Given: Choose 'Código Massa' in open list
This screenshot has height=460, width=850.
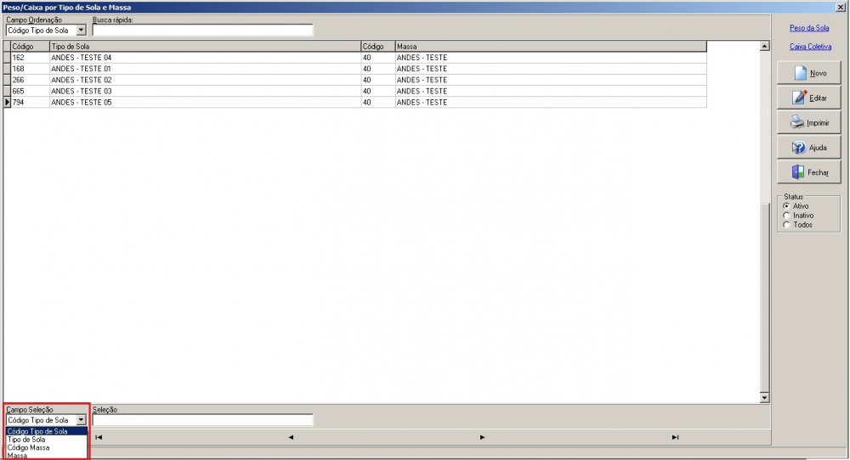Looking at the screenshot, I should pyautogui.click(x=47, y=447).
